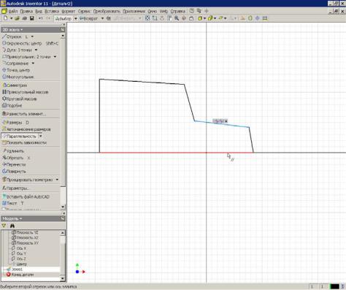Click Вставить файл AutoCAD command
The height and width of the screenshot is (290, 346).
[26, 196]
